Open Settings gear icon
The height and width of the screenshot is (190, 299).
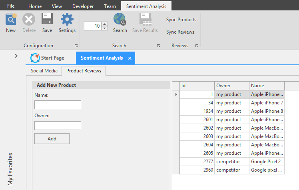click(67, 19)
